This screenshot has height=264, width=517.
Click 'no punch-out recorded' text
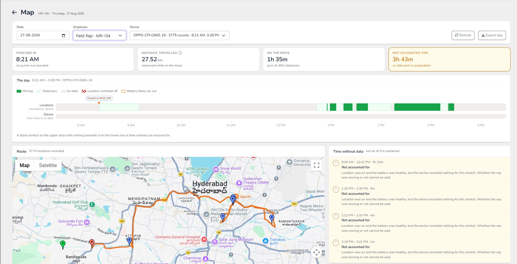(x=32, y=66)
